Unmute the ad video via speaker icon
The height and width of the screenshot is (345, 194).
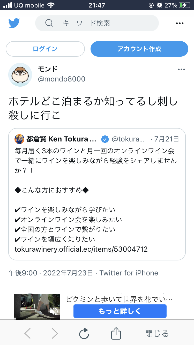[x=54, y=311]
